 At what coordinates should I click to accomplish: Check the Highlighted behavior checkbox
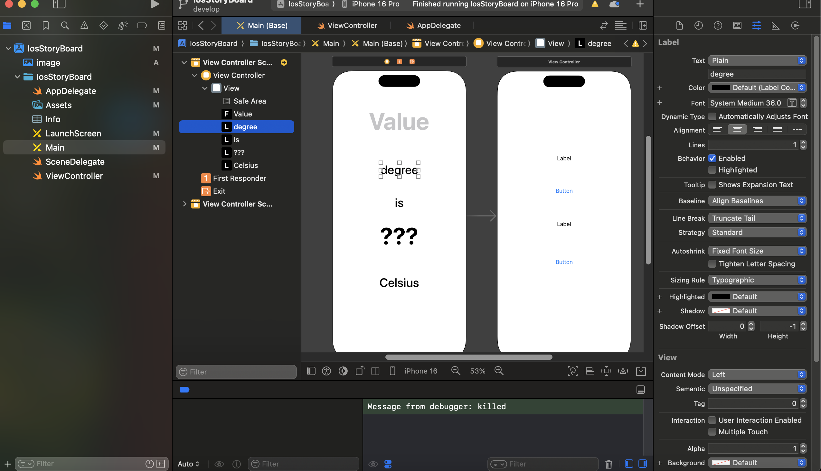712,170
